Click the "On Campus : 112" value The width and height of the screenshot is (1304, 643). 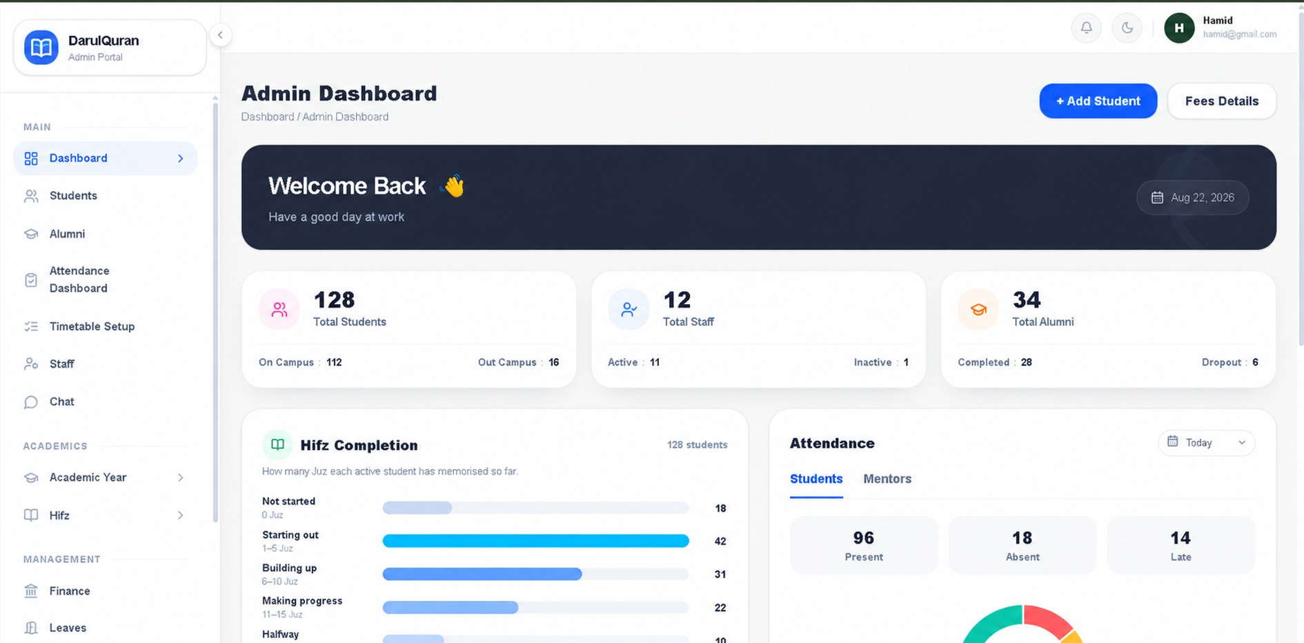(x=300, y=362)
